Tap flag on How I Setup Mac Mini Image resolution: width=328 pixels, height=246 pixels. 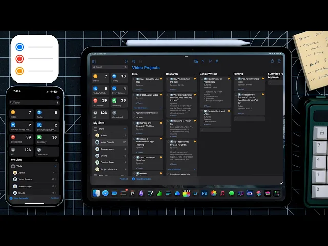pyautogui.click(x=161, y=79)
